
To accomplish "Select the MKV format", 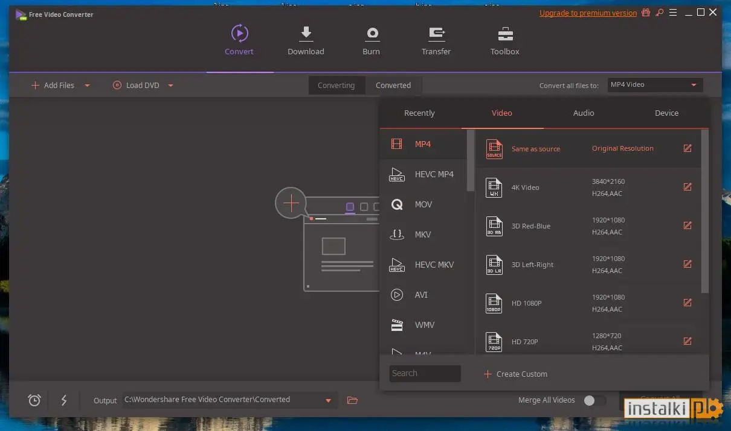I will tap(423, 234).
